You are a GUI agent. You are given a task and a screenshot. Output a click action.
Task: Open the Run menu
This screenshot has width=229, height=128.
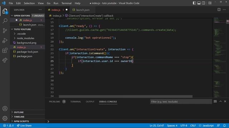coord(56,3)
